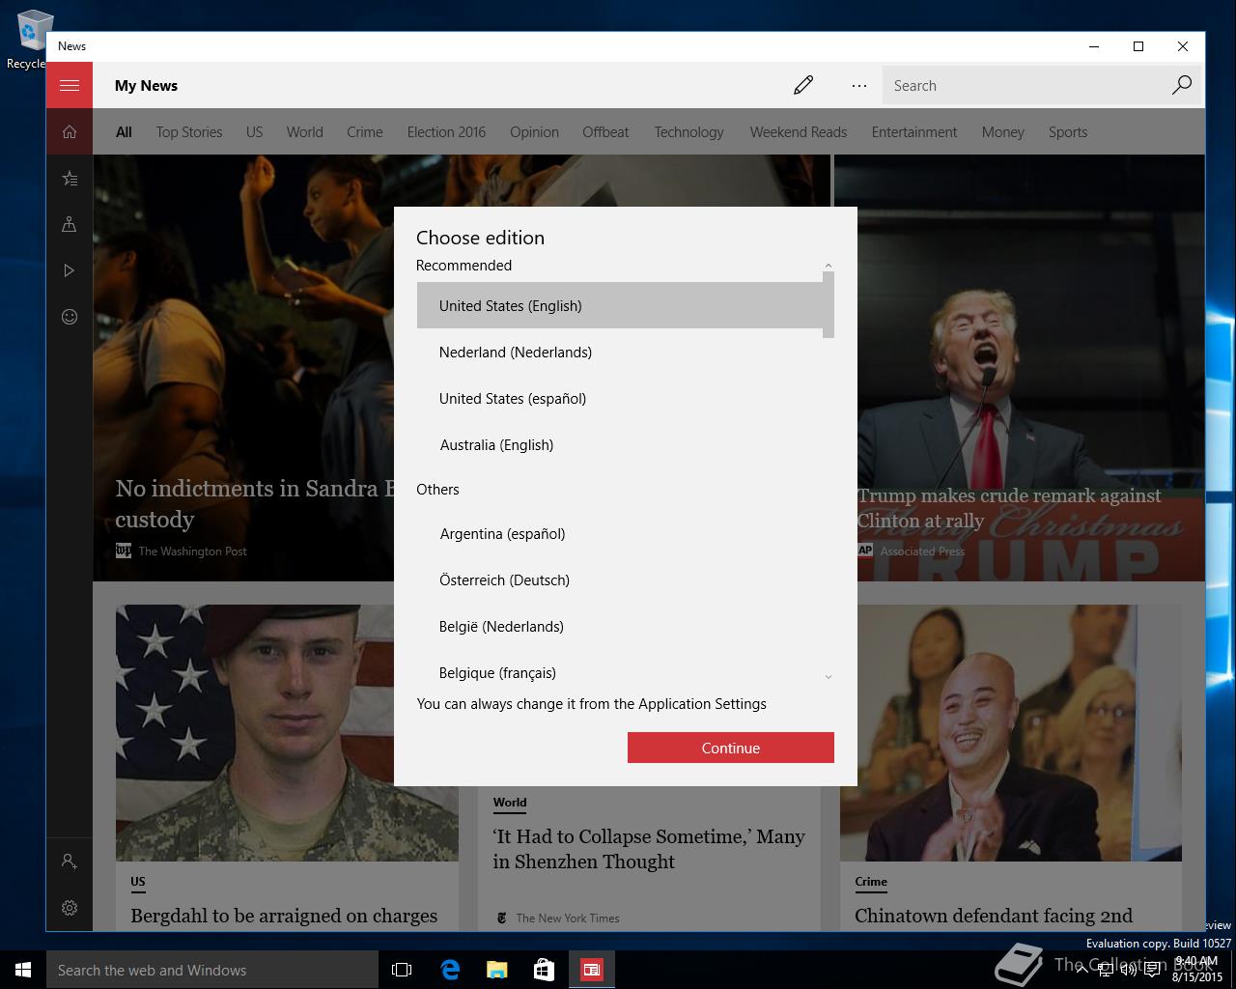This screenshot has width=1236, height=989.
Task: Open File Explorer from taskbar
Action: 496,970
